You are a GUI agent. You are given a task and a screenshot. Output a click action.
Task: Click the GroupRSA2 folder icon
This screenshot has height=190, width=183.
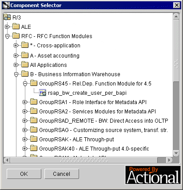[x=34, y=111]
